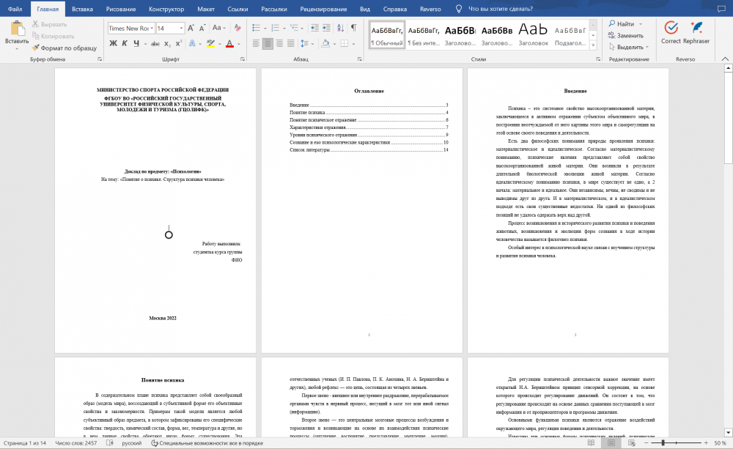Click Format Painter (Формат по образцу)
Screen dimensions: 733x449
(64, 48)
